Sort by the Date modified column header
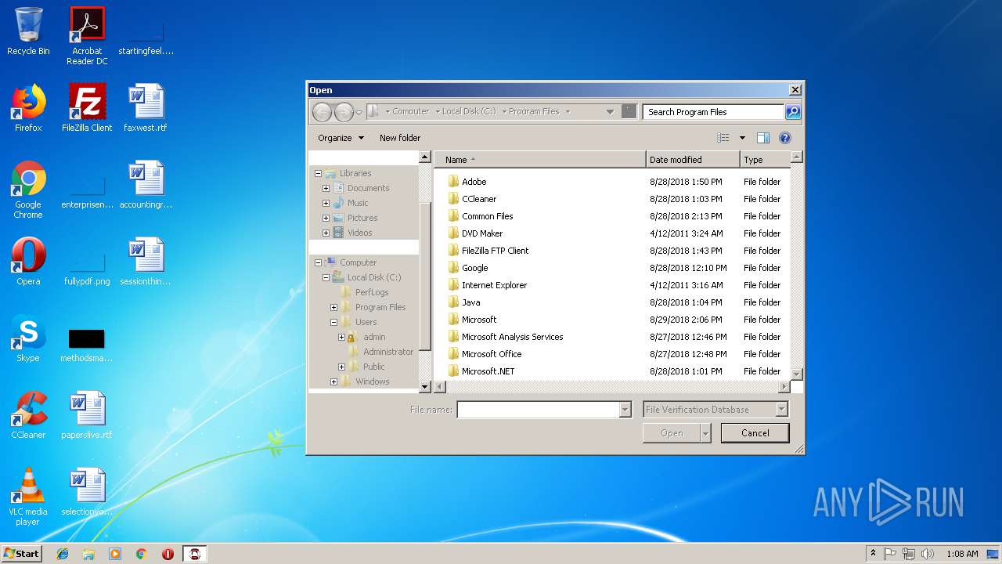 (x=692, y=160)
